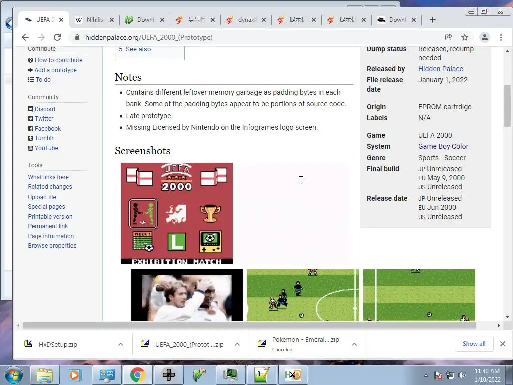Show hidden system tray icons
513x385 pixels.
[x=426, y=375]
